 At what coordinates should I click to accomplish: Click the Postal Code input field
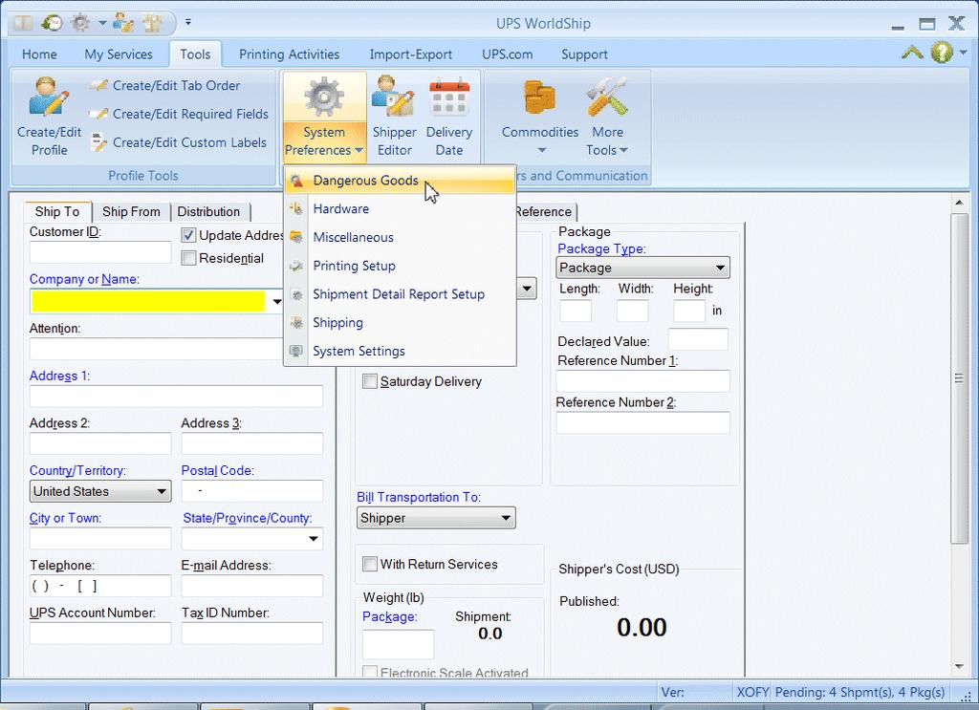click(252, 491)
